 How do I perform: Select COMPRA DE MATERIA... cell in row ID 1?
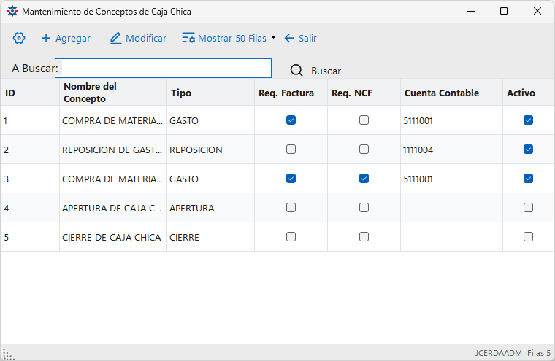coord(113,120)
